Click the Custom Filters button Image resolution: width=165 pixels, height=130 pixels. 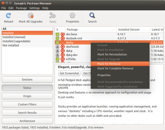pos(27,104)
